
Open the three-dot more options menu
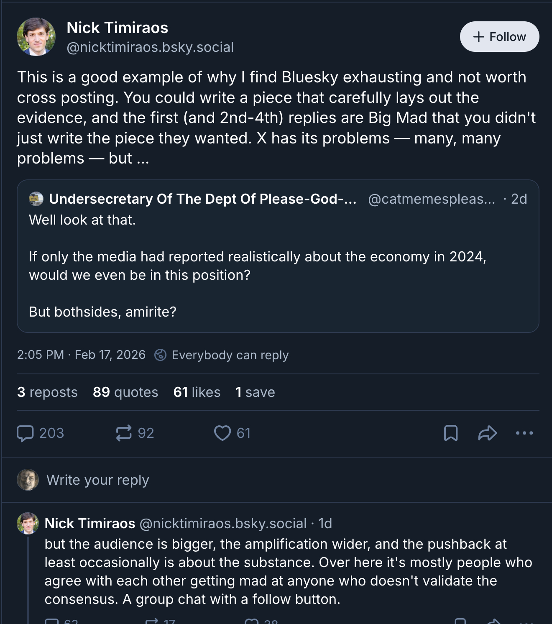pyautogui.click(x=524, y=433)
